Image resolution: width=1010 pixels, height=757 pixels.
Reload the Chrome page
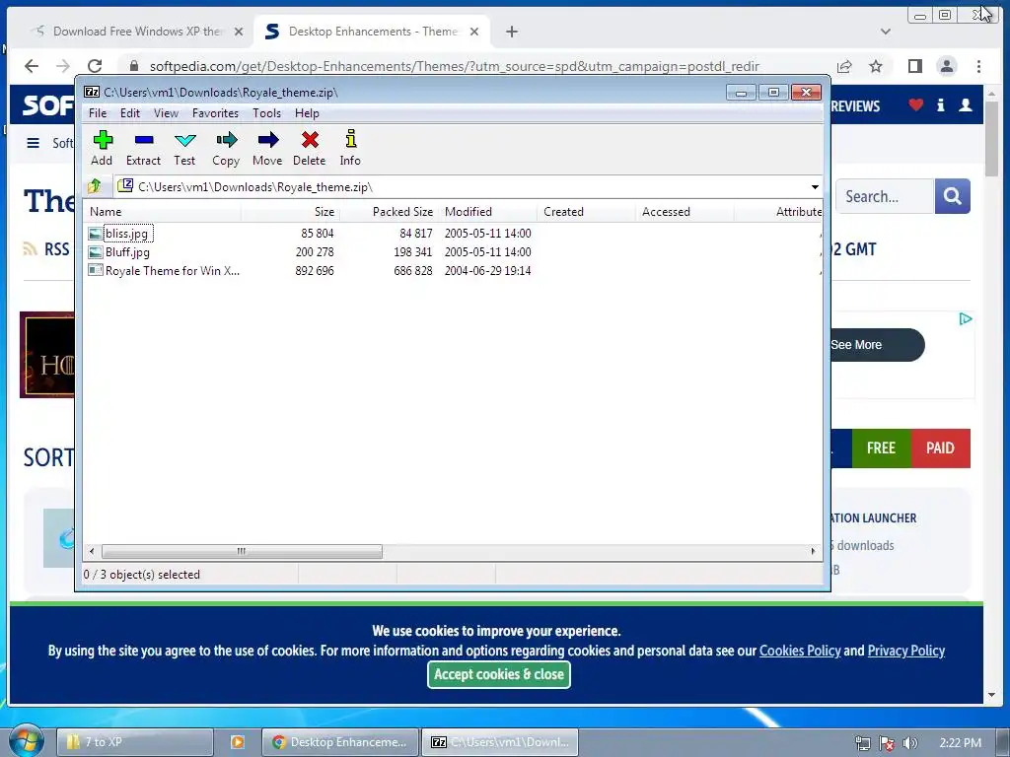95,66
